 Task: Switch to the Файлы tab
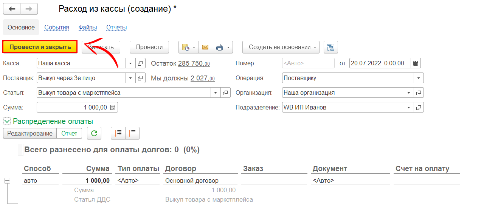tap(88, 27)
